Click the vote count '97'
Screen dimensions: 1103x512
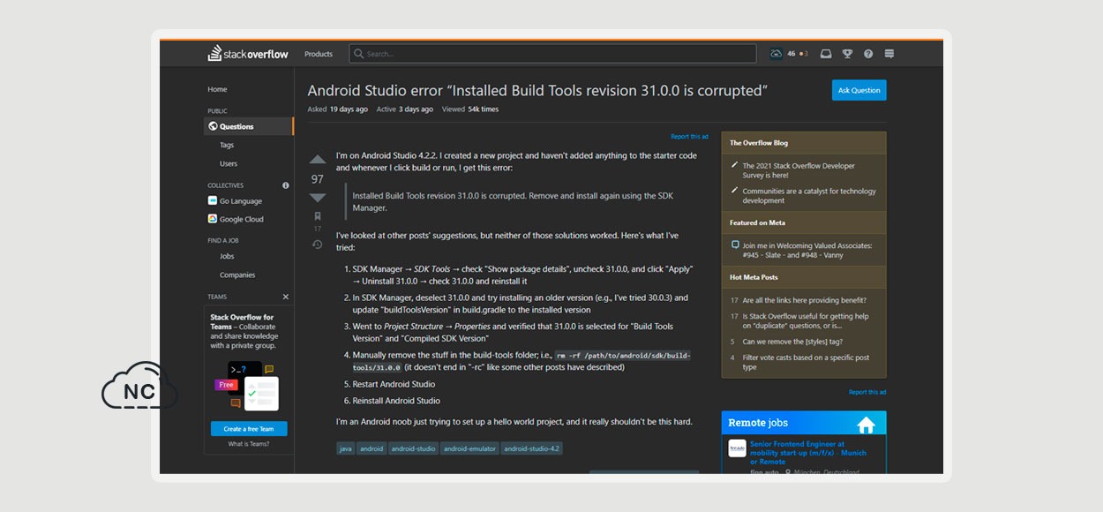pyautogui.click(x=318, y=179)
